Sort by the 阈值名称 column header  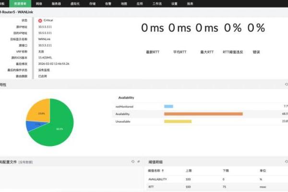(x=154, y=171)
